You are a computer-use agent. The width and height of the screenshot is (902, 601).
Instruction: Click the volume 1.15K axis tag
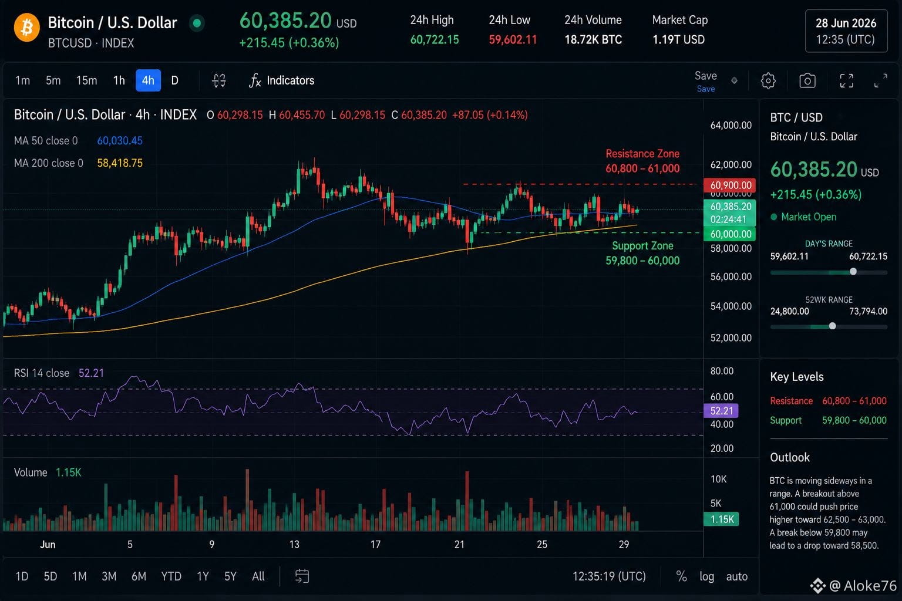coord(721,519)
